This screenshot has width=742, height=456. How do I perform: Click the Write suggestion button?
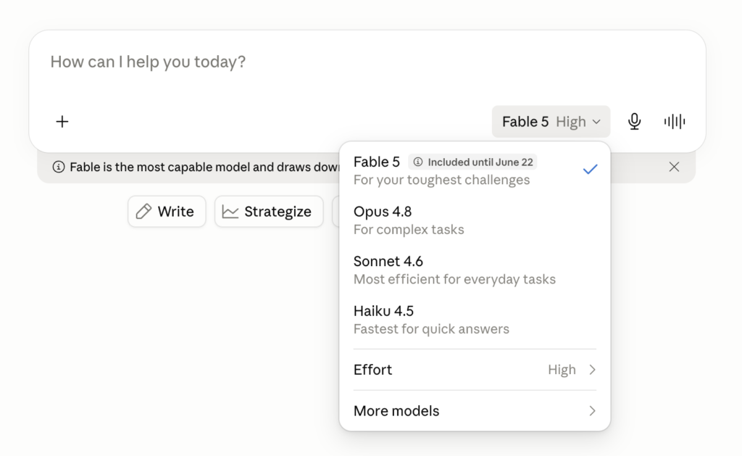(167, 211)
